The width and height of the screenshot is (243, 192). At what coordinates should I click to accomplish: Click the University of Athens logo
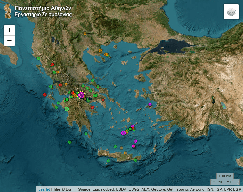[x=8, y=11]
